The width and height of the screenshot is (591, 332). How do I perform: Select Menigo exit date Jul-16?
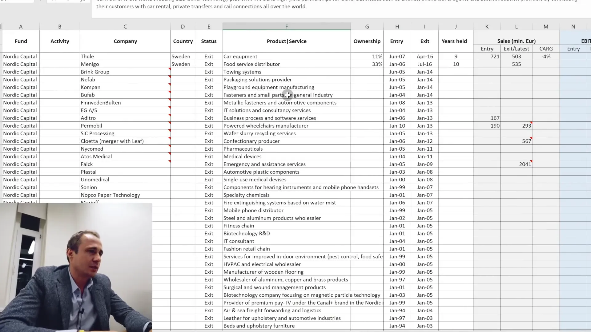425,64
